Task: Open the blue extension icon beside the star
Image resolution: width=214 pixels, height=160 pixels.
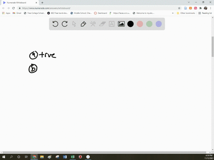Action: click(x=185, y=8)
